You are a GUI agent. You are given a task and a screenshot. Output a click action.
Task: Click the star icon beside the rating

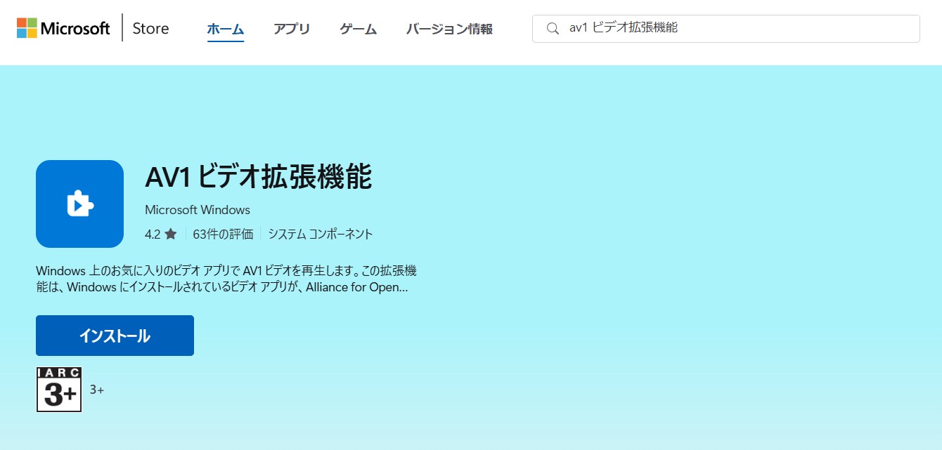coord(171,234)
